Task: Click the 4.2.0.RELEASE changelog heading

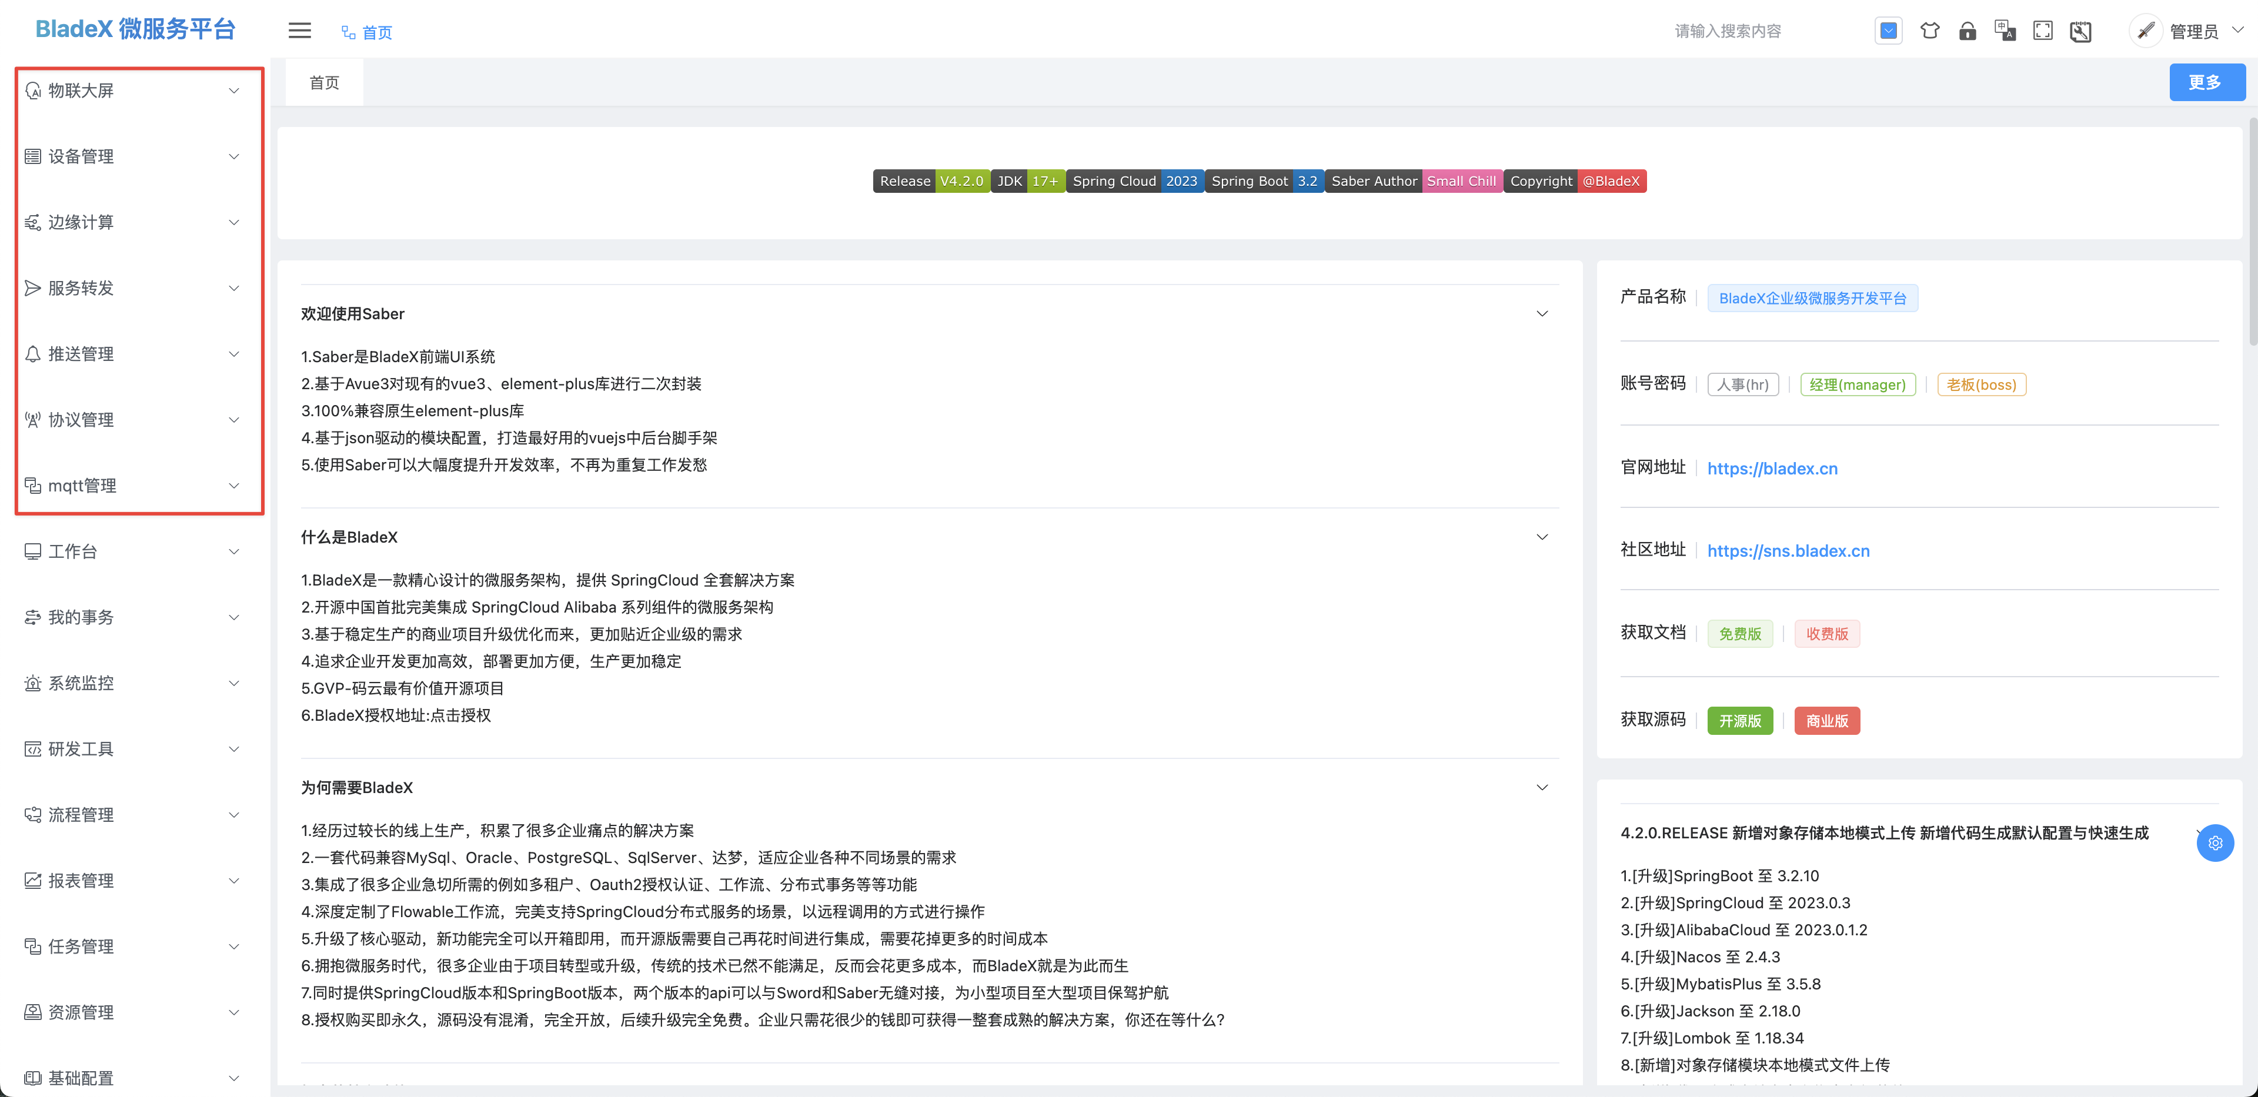Action: 1883,832
